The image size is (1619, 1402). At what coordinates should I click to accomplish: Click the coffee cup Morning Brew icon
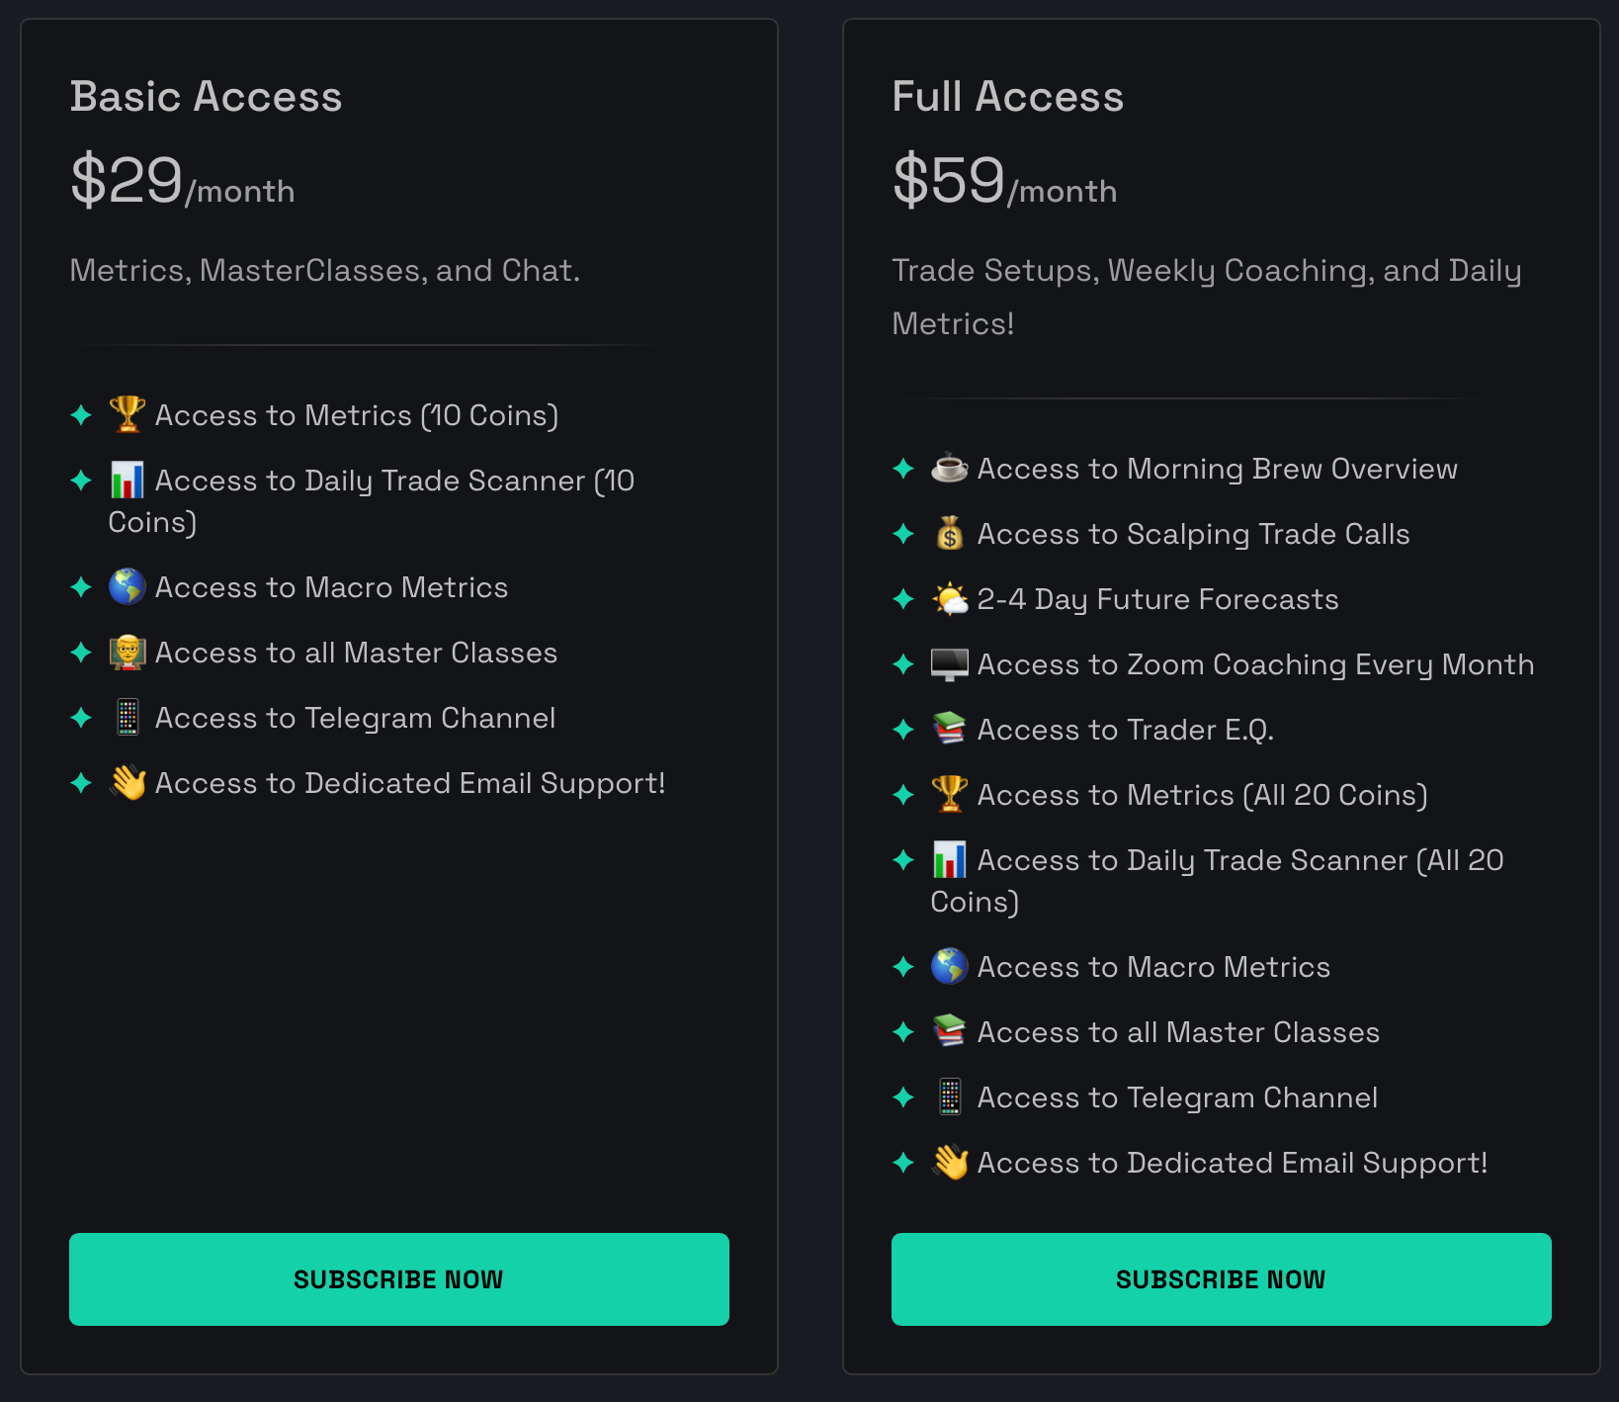coord(950,469)
